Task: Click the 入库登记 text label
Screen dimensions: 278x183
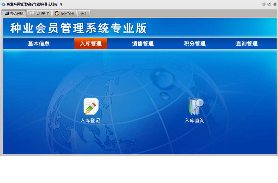Action: (90, 121)
